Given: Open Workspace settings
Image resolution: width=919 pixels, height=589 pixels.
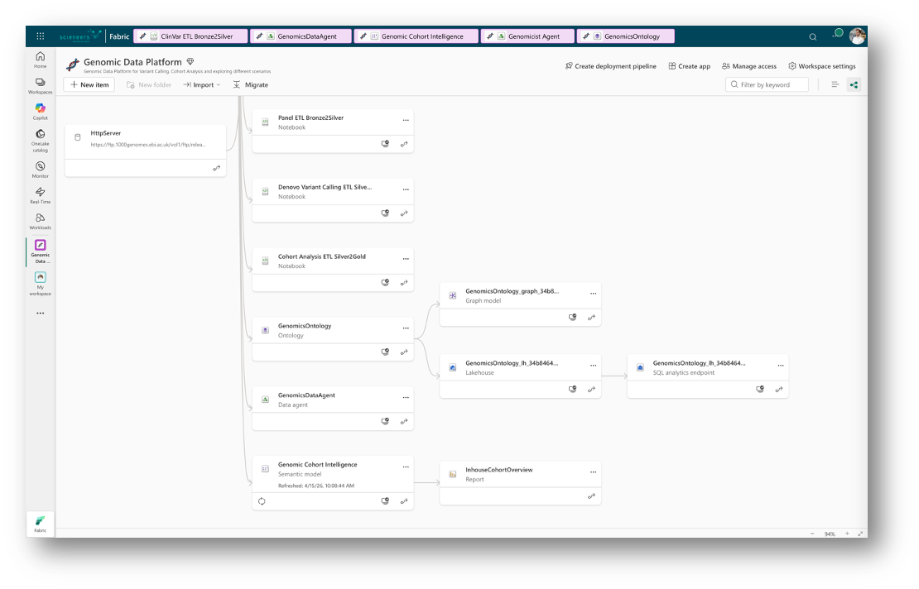Looking at the screenshot, I should click(x=821, y=66).
